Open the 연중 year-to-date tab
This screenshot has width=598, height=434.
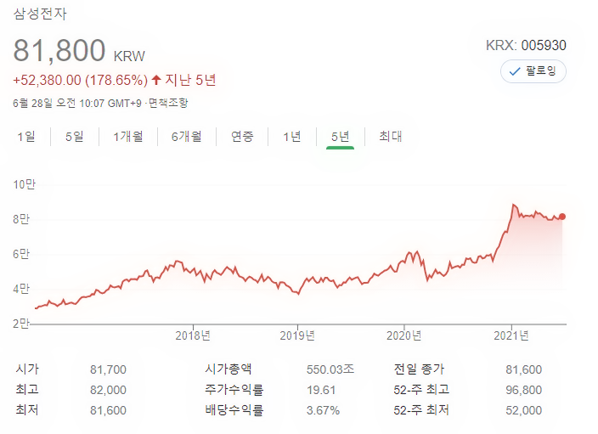242,136
